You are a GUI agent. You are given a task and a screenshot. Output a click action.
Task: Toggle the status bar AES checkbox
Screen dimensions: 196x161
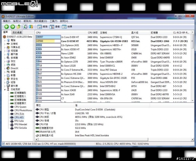(3, 144)
